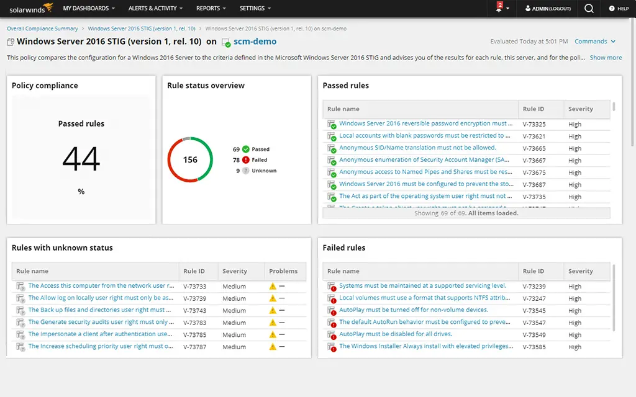Click Evaluated Today at 5:01 PM text
This screenshot has height=397, width=636.
coord(529,42)
